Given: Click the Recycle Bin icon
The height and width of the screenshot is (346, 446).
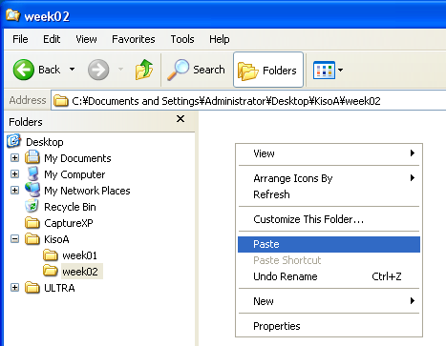Looking at the screenshot, I should pyautogui.click(x=32, y=206).
